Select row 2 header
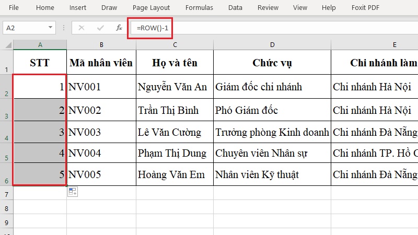The width and height of the screenshot is (418, 235). pos(6,86)
